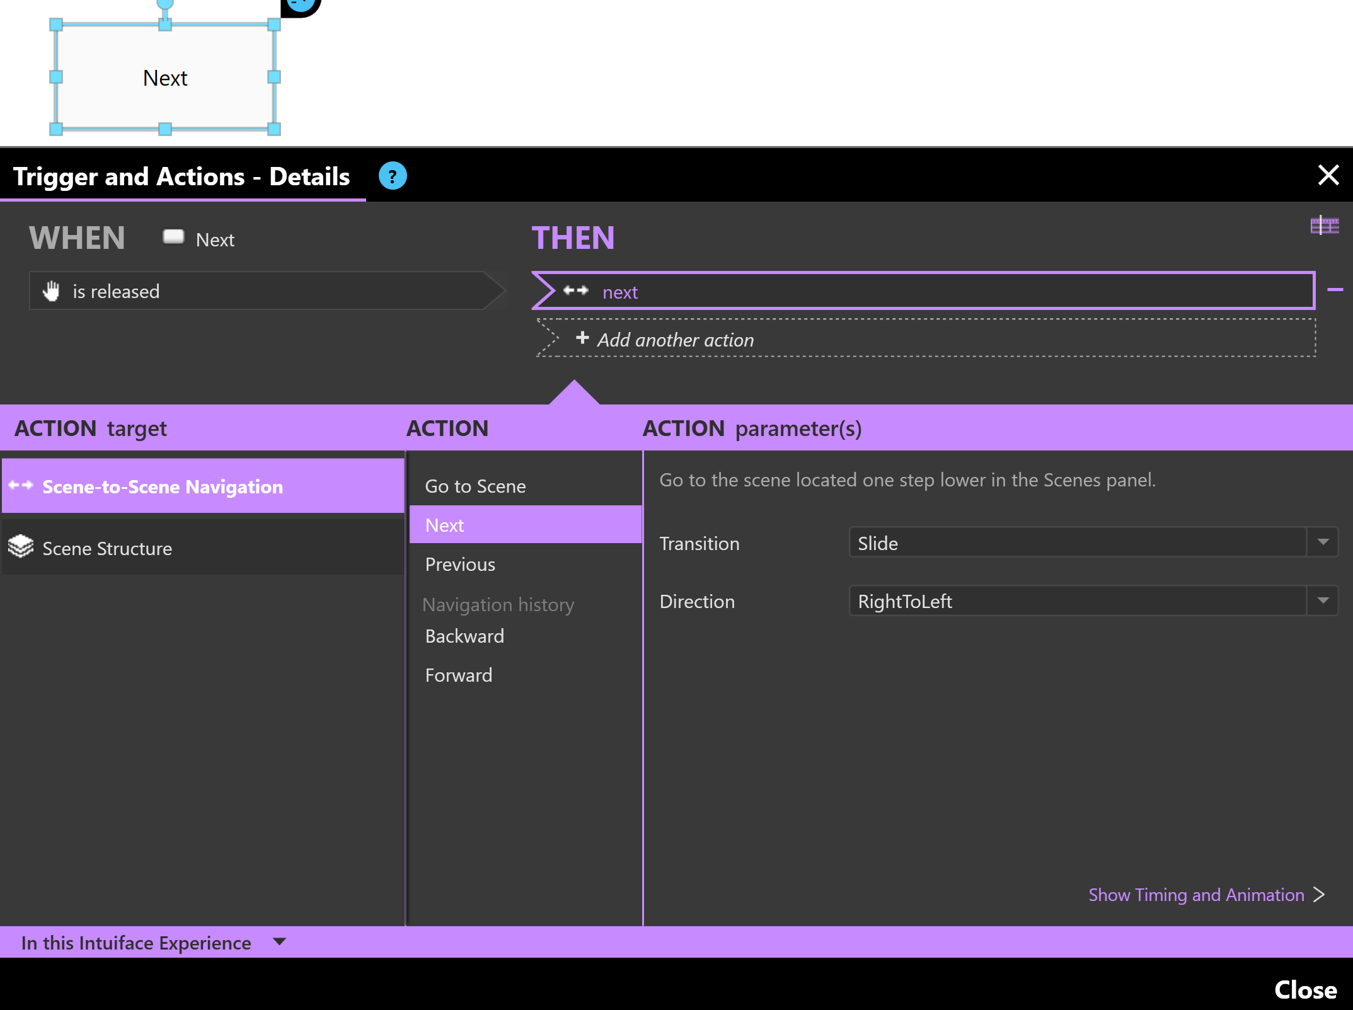Click the Close button at the bottom
1353x1010 pixels.
click(1305, 990)
